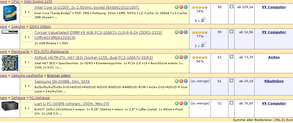The width and height of the screenshot is (293, 123).
Task: Click '(zu wenige)' in Samsung SN-208BB row
Action: (x=200, y=81)
